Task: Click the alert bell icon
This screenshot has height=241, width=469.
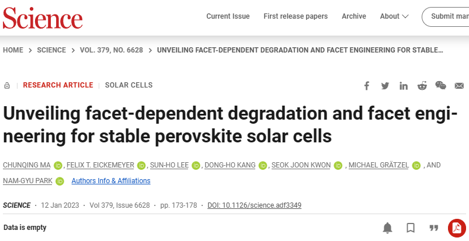Action: tap(388, 228)
